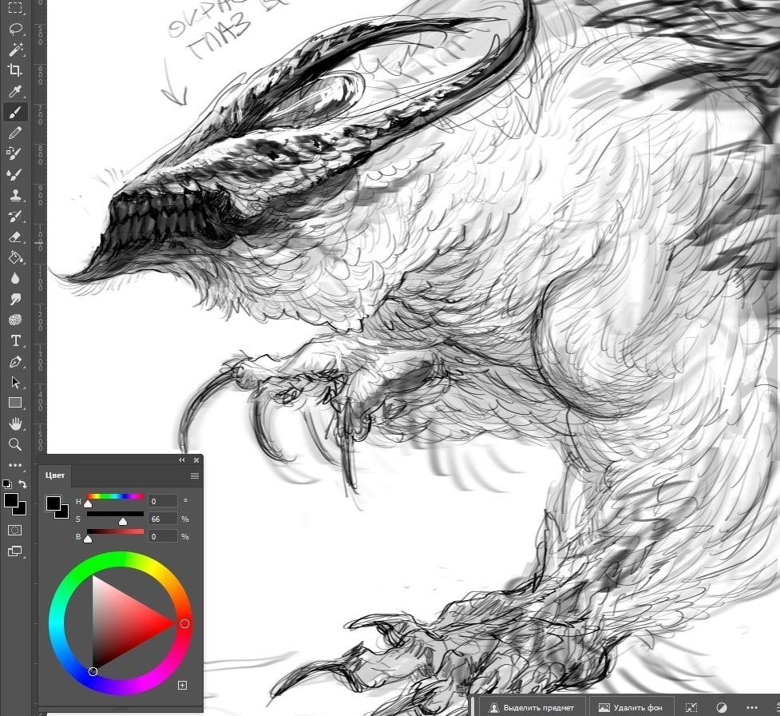This screenshot has height=716, width=780.
Task: Open the Цвет panel options menu
Action: click(195, 476)
